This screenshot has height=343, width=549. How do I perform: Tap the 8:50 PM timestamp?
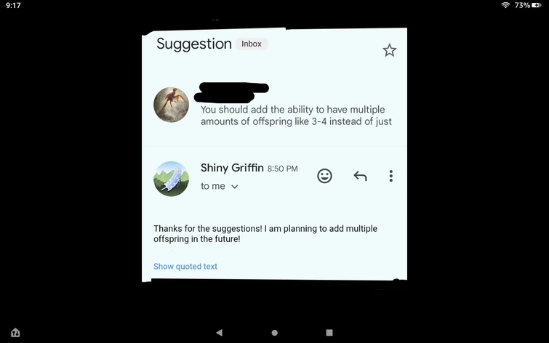(283, 169)
